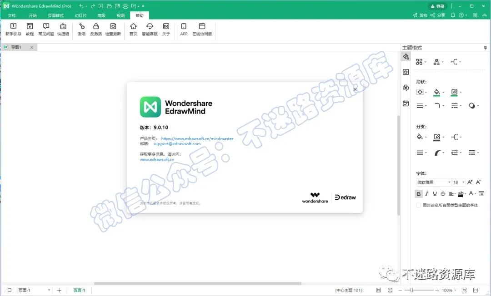Click 检查更新 check for updates
The height and width of the screenshot is (296, 491).
[x=113, y=30]
